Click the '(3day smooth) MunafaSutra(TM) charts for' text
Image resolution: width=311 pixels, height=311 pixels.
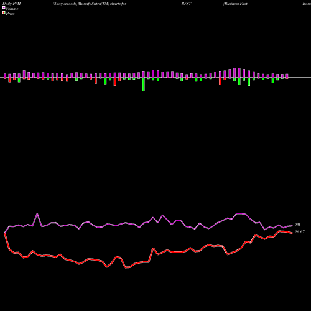point(90,4)
